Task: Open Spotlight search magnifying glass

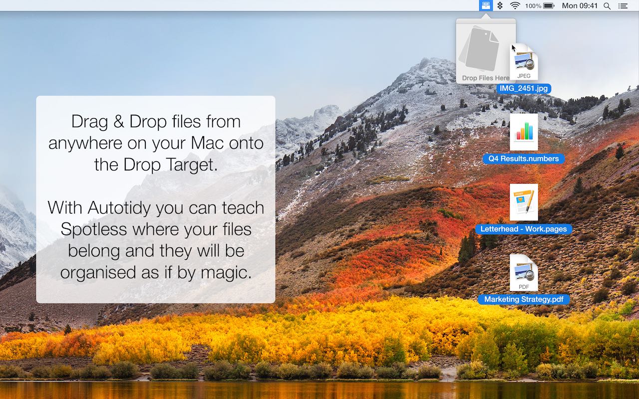Action: click(607, 6)
